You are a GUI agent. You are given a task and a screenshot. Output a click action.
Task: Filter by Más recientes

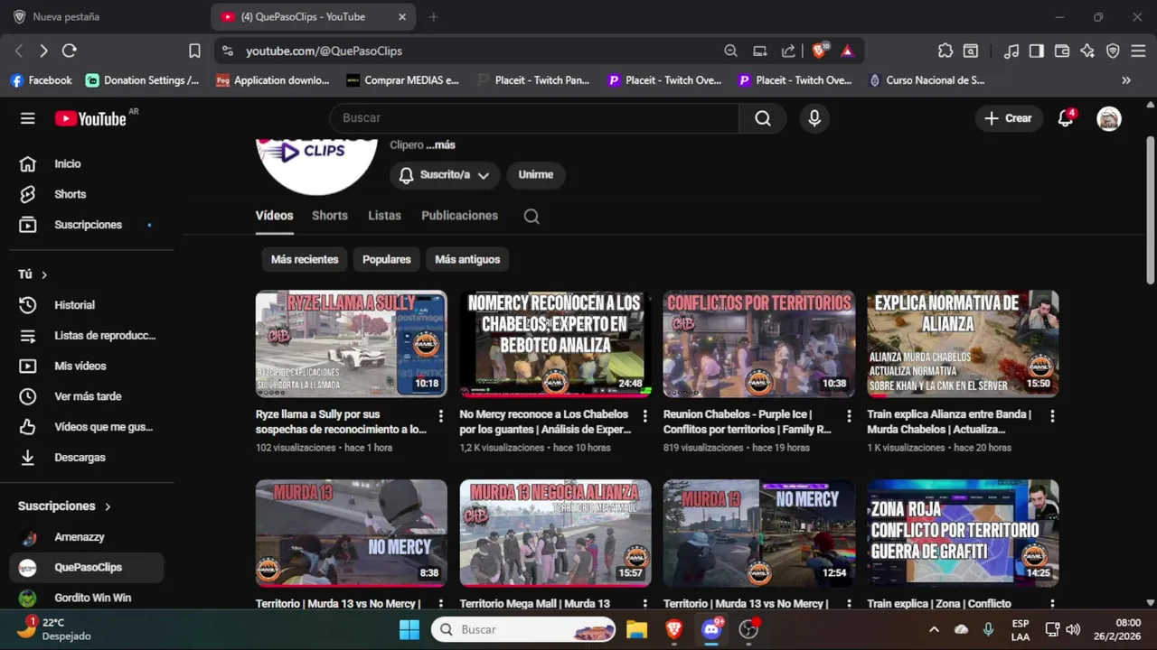click(305, 259)
